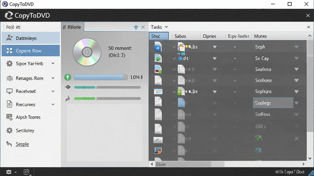Viewport: 314px width, 176px height.
Task: Toggle the checkmark in the Se Cay row
Action: click(x=174, y=58)
